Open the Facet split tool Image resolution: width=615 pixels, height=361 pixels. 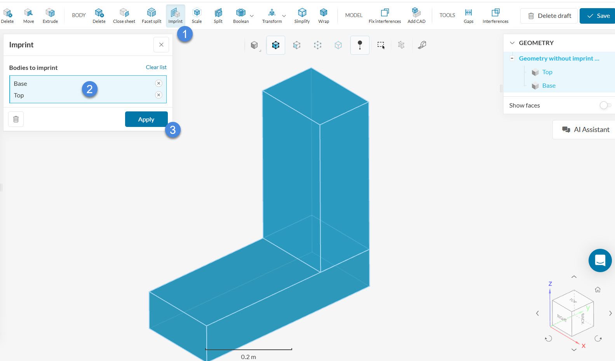pos(151,16)
